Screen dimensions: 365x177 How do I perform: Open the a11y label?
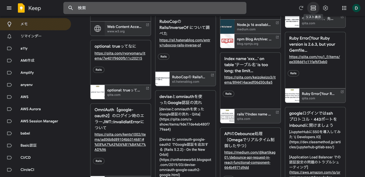(36, 48)
